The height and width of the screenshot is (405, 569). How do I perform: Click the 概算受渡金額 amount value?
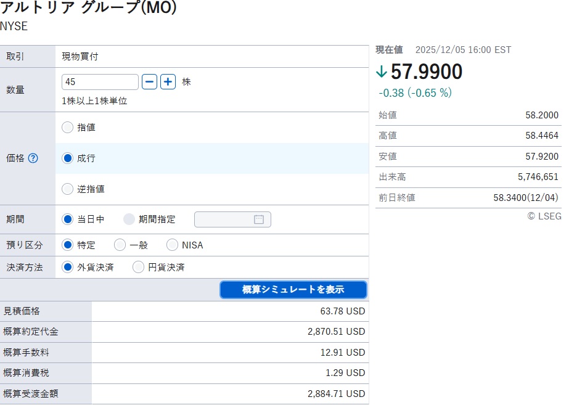pos(336,394)
